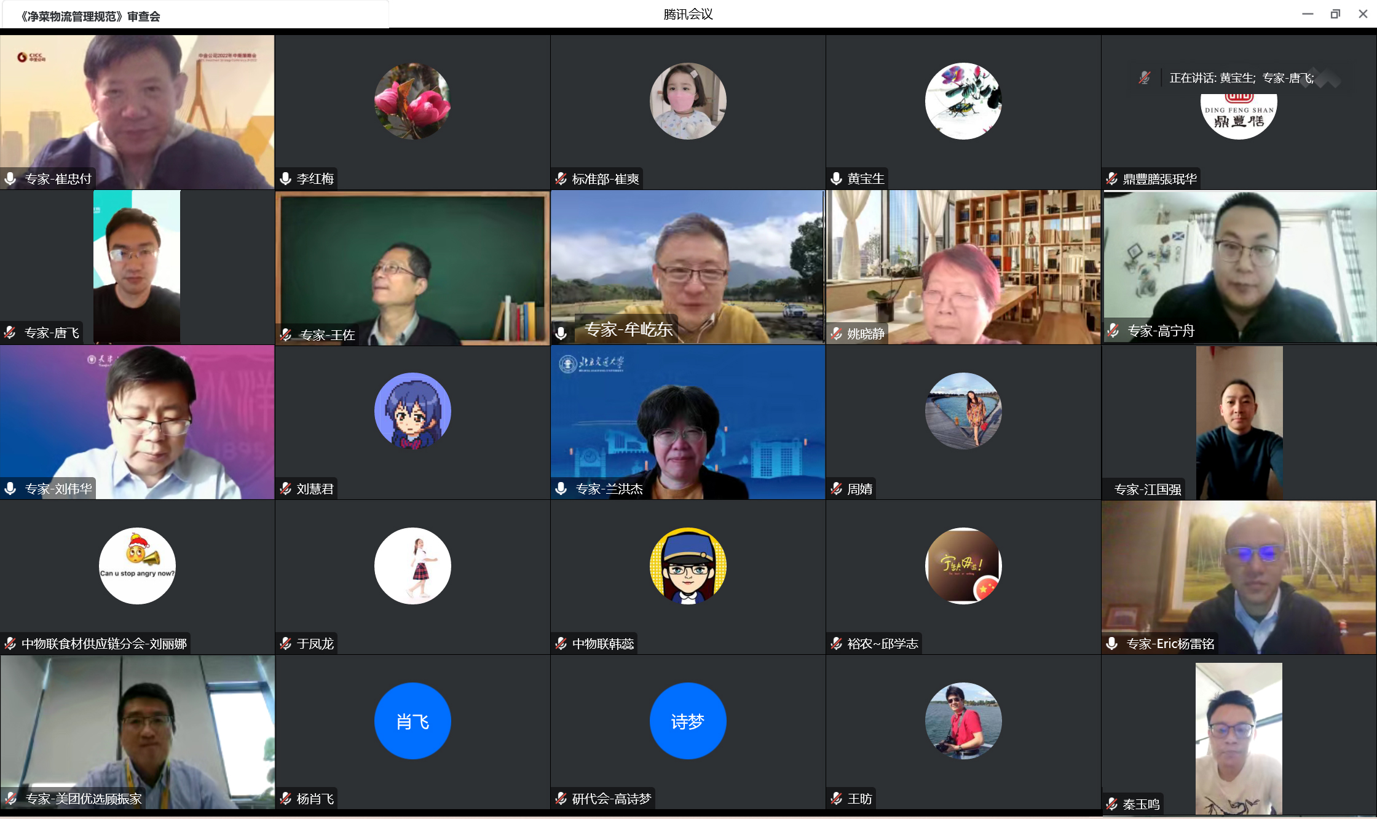The width and height of the screenshot is (1377, 819).
Task: Click the 《净菜物流管理规范》审查会 meeting title
Action: [x=90, y=17]
